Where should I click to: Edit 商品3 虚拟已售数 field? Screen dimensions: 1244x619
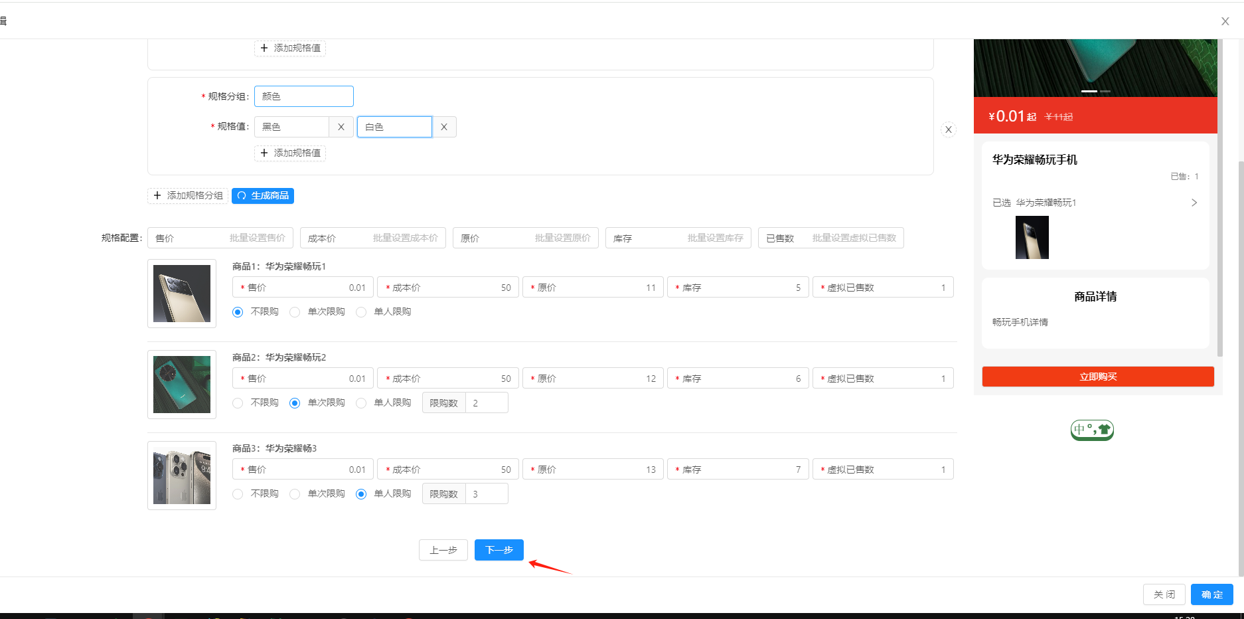click(883, 470)
